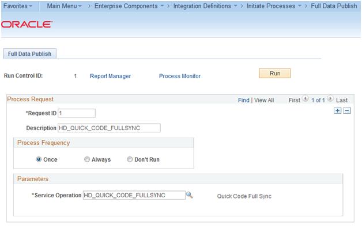Focus the Request ID input field
362x229 pixels.
point(77,113)
